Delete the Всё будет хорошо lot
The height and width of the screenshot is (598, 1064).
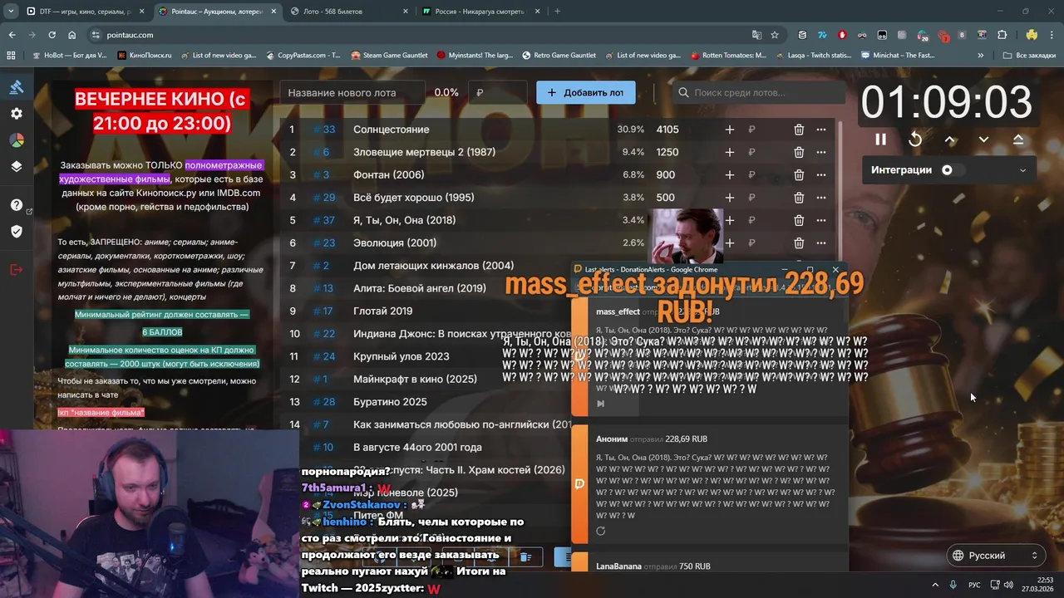click(x=799, y=198)
